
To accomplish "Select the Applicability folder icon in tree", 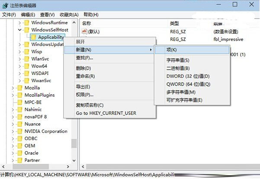I will point(33,37).
